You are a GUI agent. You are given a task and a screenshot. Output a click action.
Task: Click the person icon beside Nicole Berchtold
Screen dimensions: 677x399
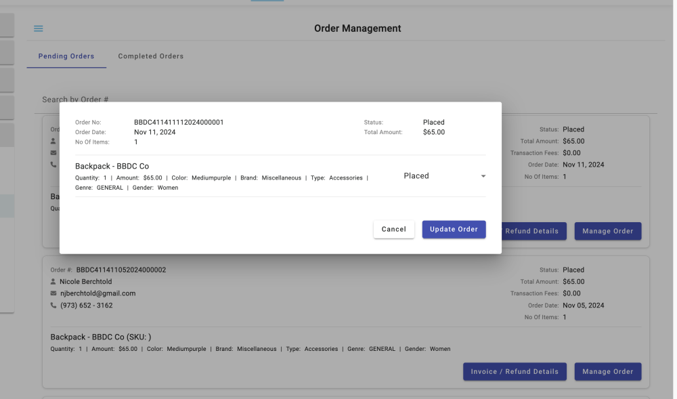pos(53,282)
